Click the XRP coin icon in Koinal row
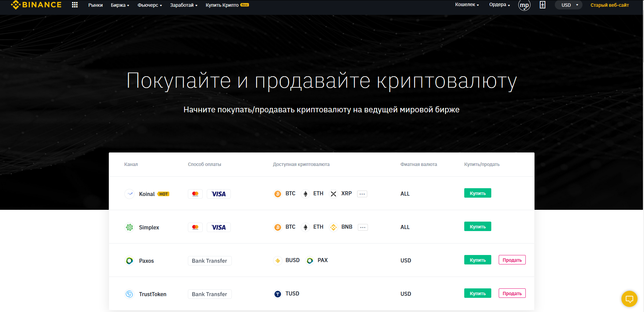 click(x=333, y=194)
